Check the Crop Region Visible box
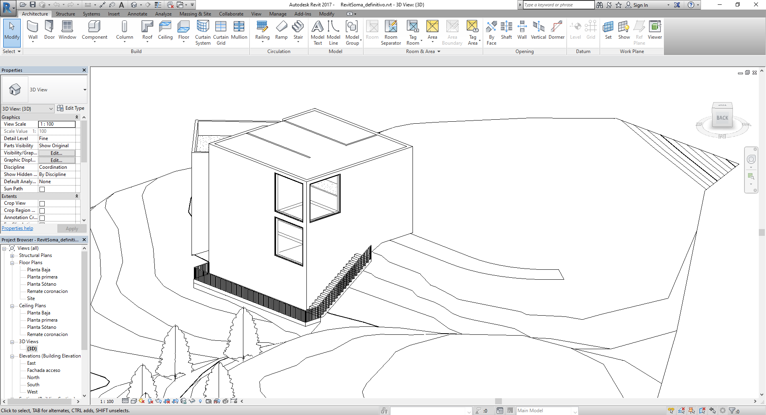 pos(42,211)
